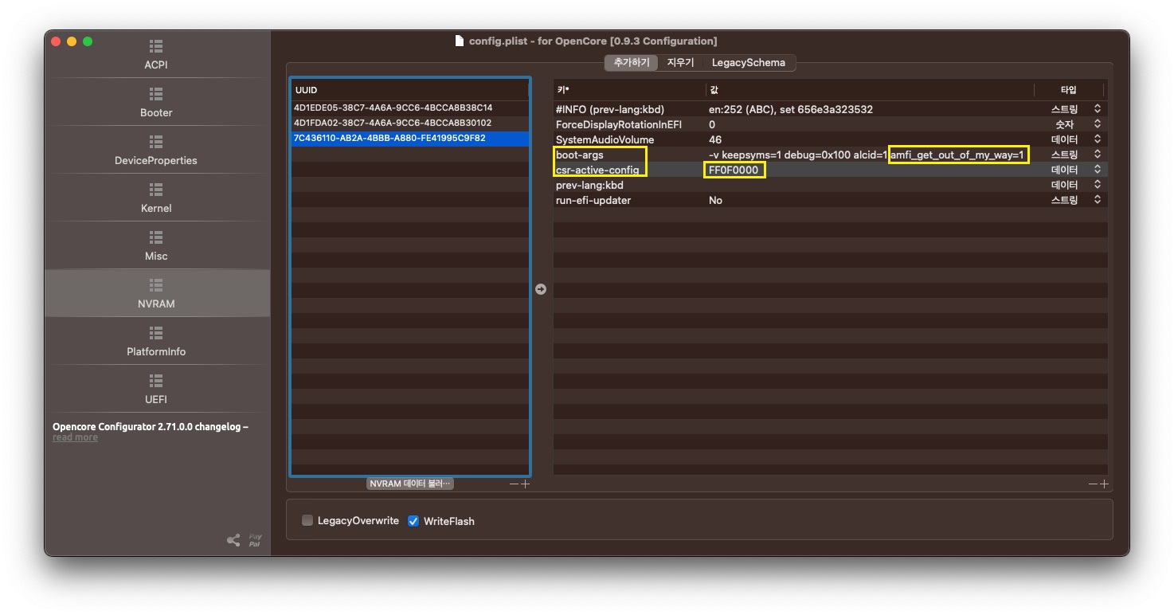Click the NVRAM 데이터 불러 button
1174x615 pixels.
(410, 484)
